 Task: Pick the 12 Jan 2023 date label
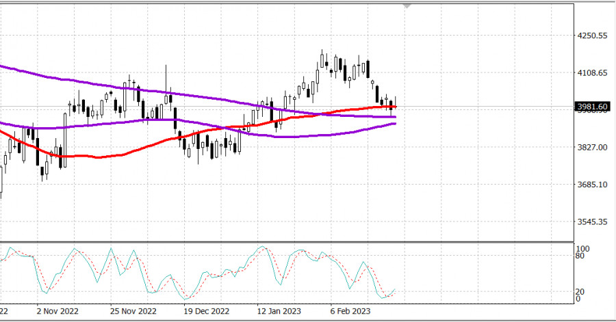pyautogui.click(x=278, y=310)
